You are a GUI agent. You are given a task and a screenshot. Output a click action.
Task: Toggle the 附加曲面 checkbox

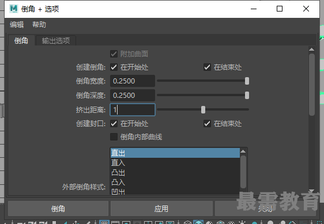point(114,54)
